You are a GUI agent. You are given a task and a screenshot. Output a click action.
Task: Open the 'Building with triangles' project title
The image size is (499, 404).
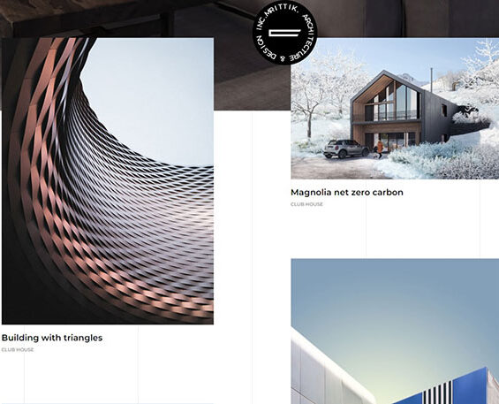[52, 338]
